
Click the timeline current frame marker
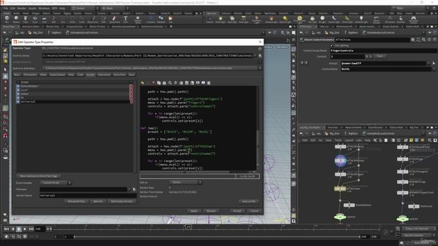click(188, 227)
